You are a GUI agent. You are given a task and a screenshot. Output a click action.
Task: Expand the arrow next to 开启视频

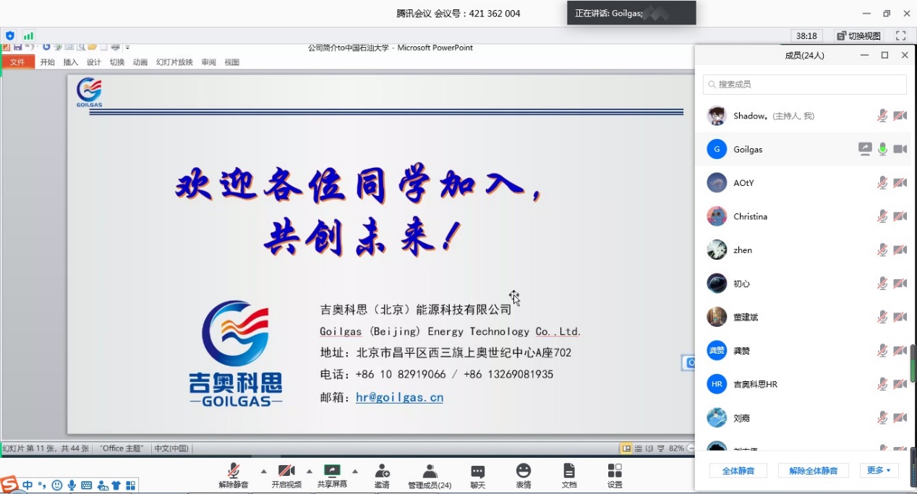pos(310,471)
